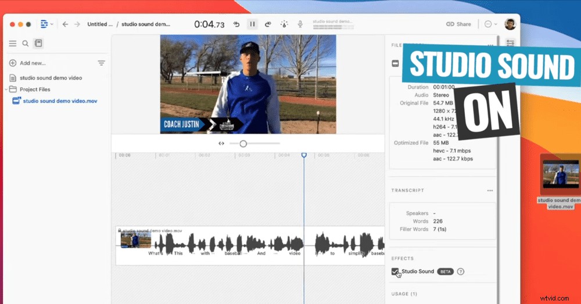The width and height of the screenshot is (581, 304).
Task: Click the Words count 226
Action: point(438,221)
